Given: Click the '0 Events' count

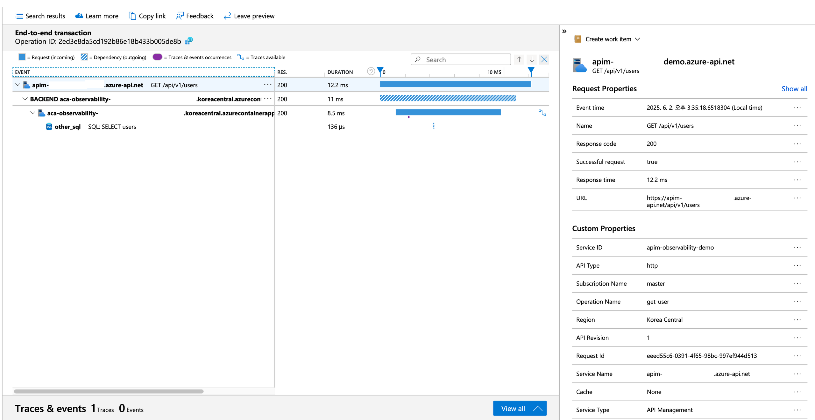Looking at the screenshot, I should (x=131, y=409).
